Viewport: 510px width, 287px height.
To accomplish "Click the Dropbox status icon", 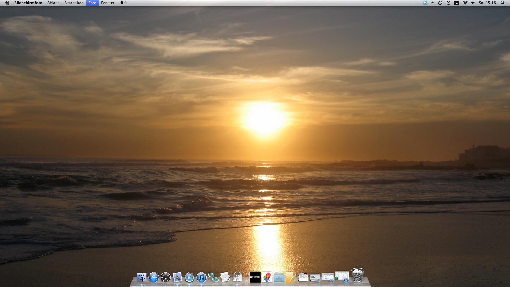I will (x=425, y=3).
